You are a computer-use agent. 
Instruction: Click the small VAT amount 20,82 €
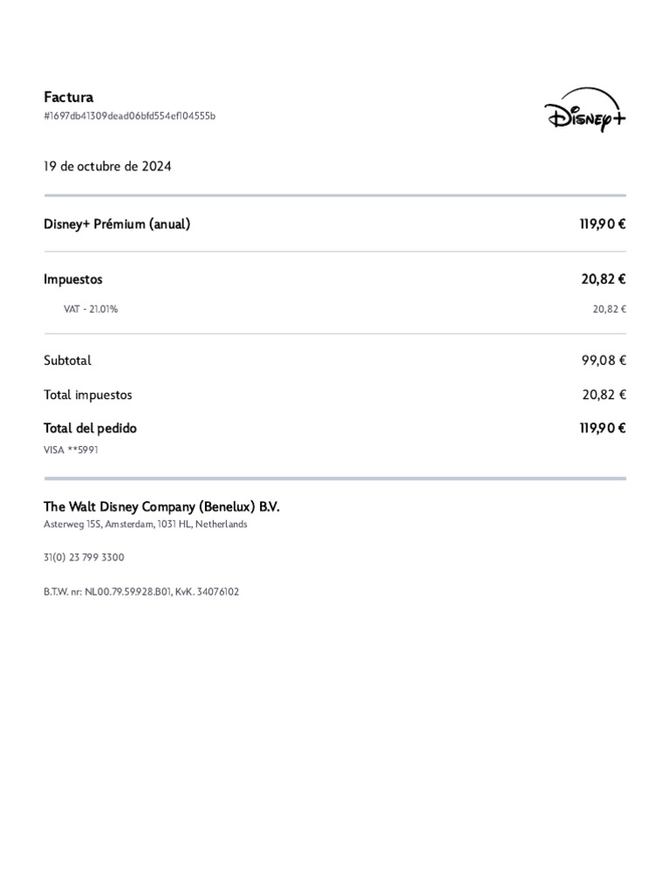pos(610,308)
